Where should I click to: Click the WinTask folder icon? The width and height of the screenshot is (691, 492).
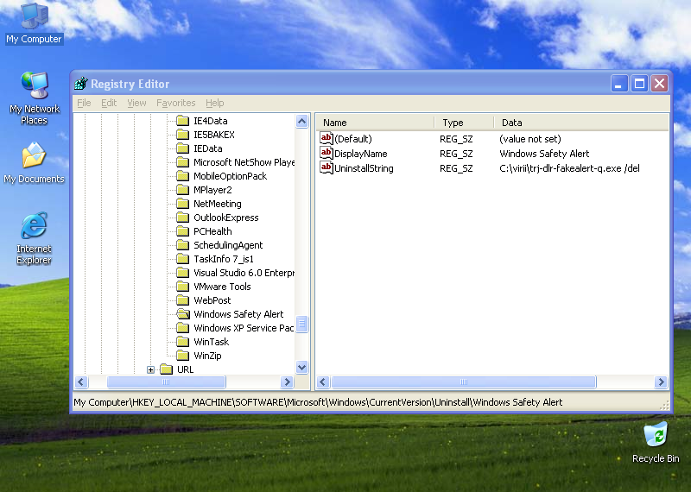tap(182, 342)
